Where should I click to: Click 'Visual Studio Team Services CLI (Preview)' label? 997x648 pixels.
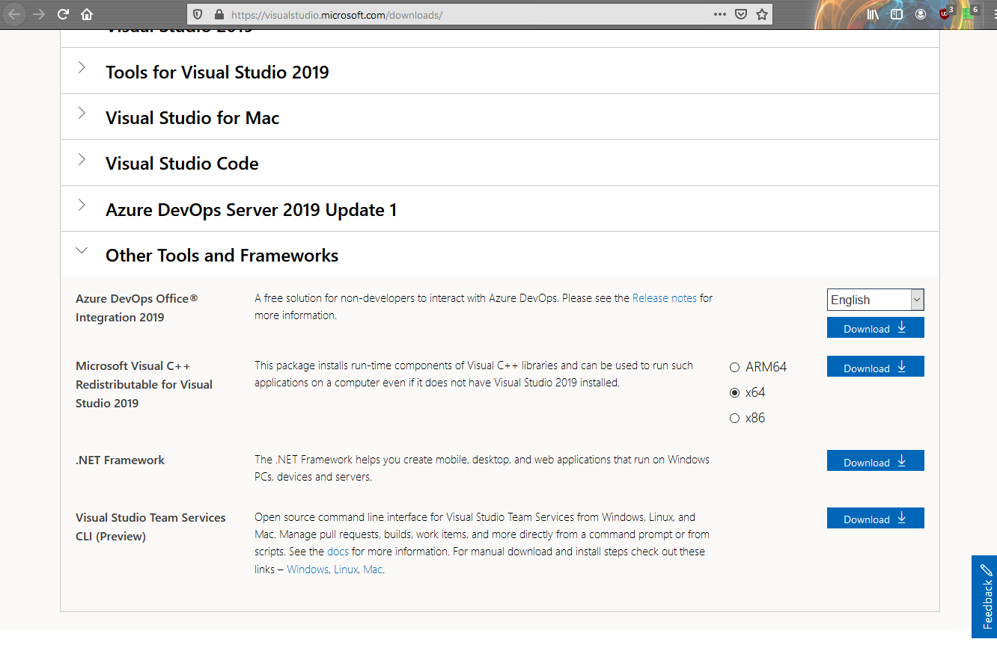tap(150, 527)
